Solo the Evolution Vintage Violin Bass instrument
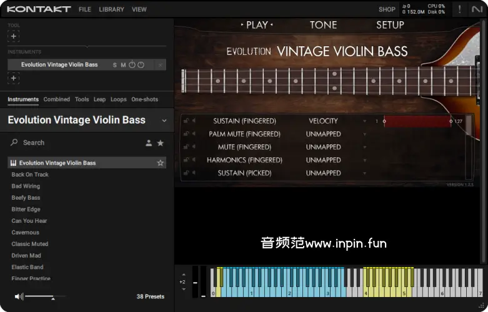 pyautogui.click(x=115, y=65)
